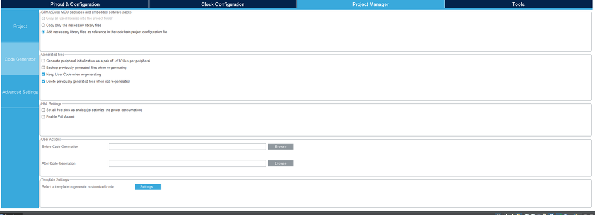The image size is (595, 215).
Task: Click 'Select a template to generate customized code' text
Action: coord(78,187)
